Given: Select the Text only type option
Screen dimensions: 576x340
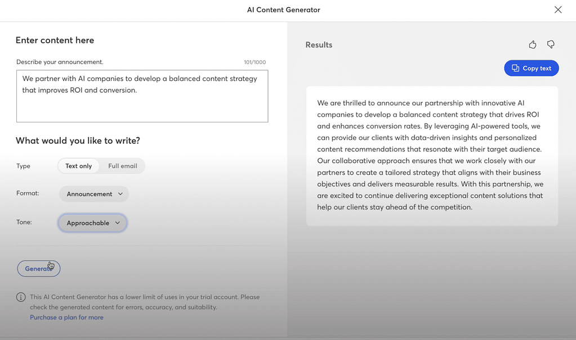Looking at the screenshot, I should [79, 166].
